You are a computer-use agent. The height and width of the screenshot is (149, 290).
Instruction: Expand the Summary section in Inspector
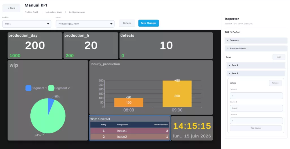point(256,40)
